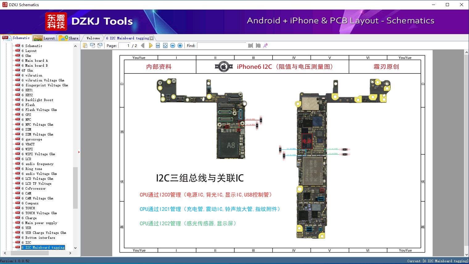Viewport: 469px width, 264px height.
Task: Collapse the side panel with the red arrow
Action: coord(79,152)
